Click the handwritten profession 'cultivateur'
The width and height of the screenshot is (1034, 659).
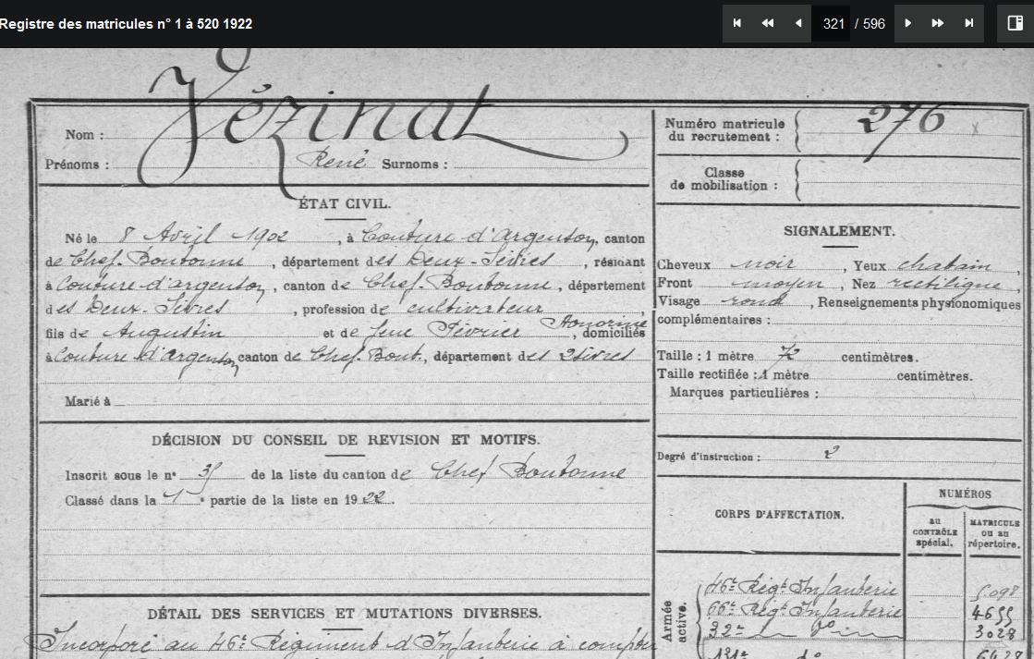473,307
